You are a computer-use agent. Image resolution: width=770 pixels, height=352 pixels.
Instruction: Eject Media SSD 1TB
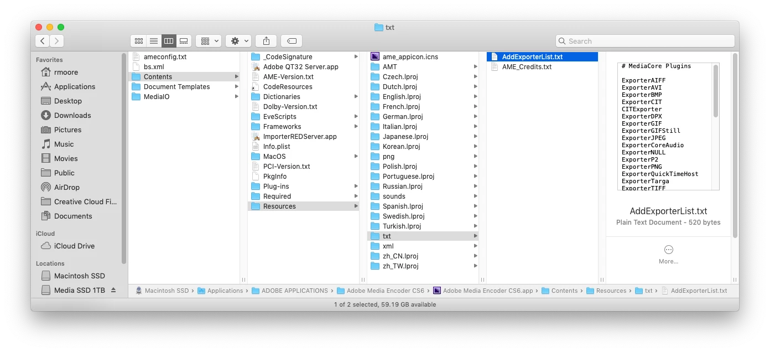point(113,290)
